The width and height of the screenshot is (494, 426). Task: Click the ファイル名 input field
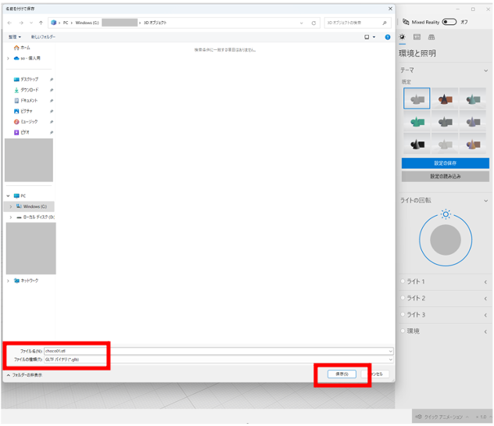pyautogui.click(x=219, y=351)
